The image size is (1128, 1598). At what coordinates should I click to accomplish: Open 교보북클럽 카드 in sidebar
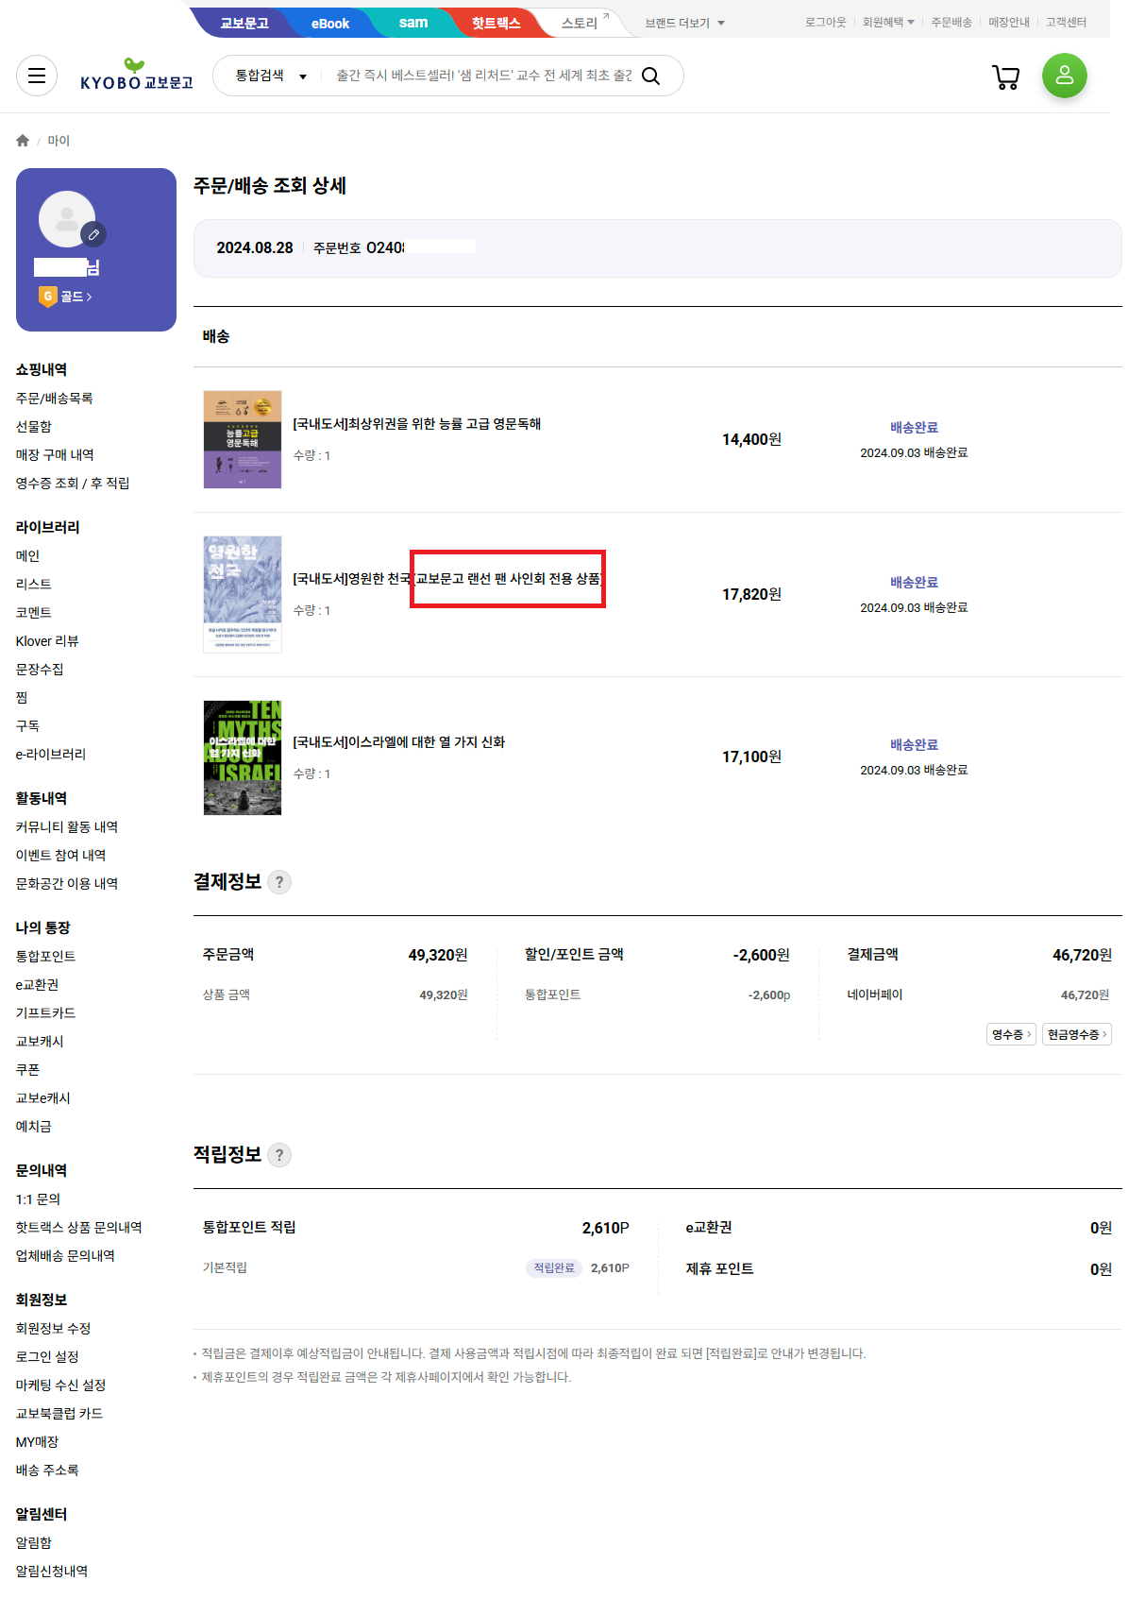(x=59, y=1414)
